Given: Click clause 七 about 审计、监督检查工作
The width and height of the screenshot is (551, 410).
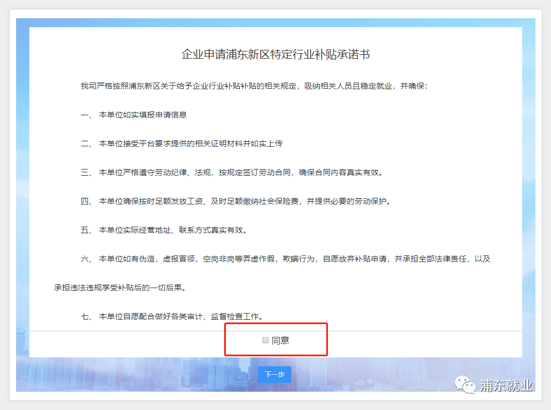Looking at the screenshot, I should pos(172,316).
